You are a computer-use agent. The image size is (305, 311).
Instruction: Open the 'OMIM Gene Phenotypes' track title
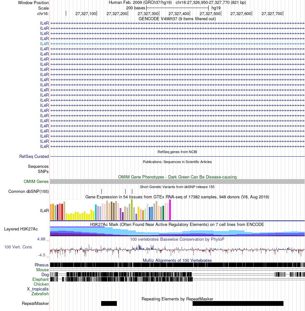click(x=177, y=177)
